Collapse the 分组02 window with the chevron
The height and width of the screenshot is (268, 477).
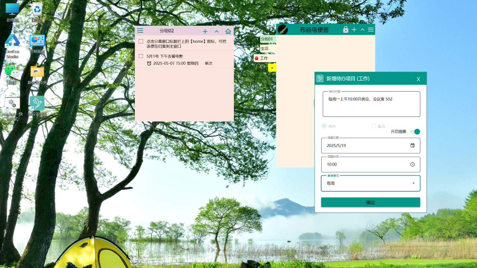click(x=217, y=31)
